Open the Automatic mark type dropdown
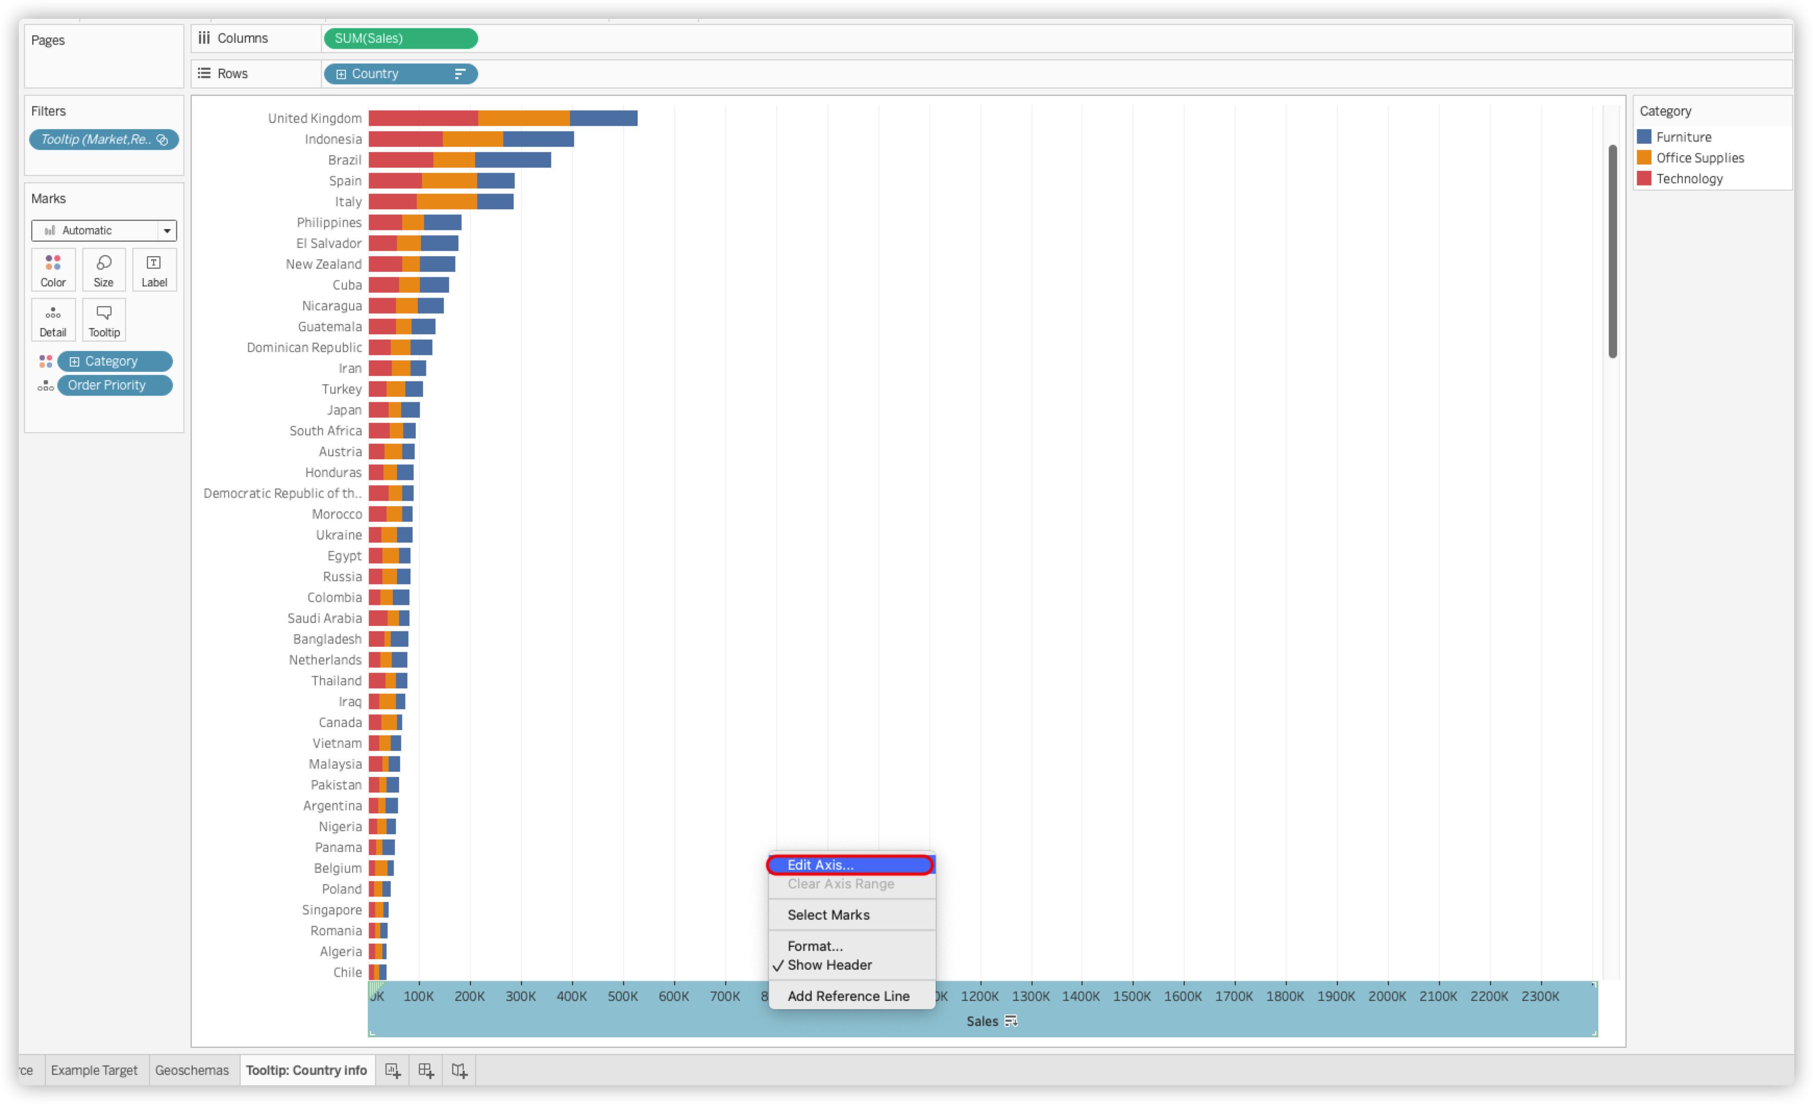 pos(167,230)
